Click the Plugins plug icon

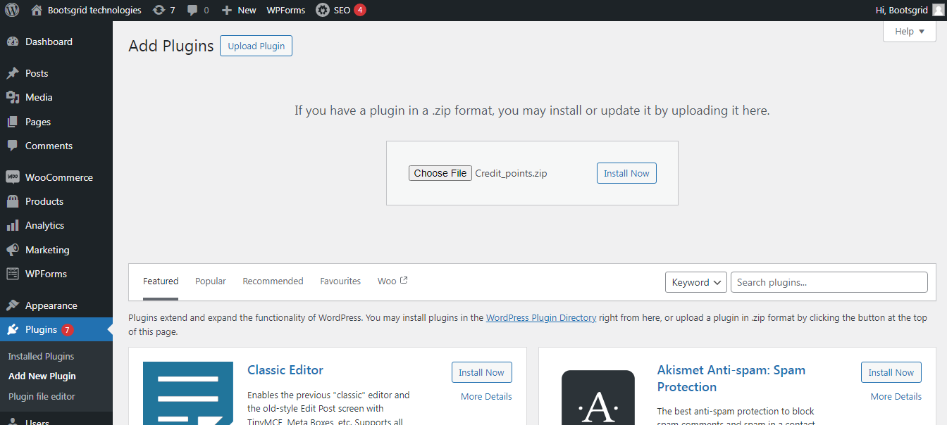(12, 329)
